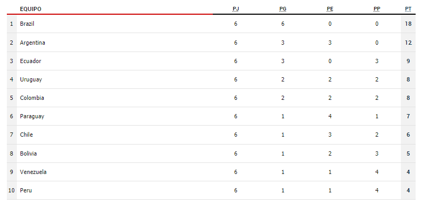423x205 pixels.
Task: Select the Brazil team name
Action: pyautogui.click(x=27, y=24)
